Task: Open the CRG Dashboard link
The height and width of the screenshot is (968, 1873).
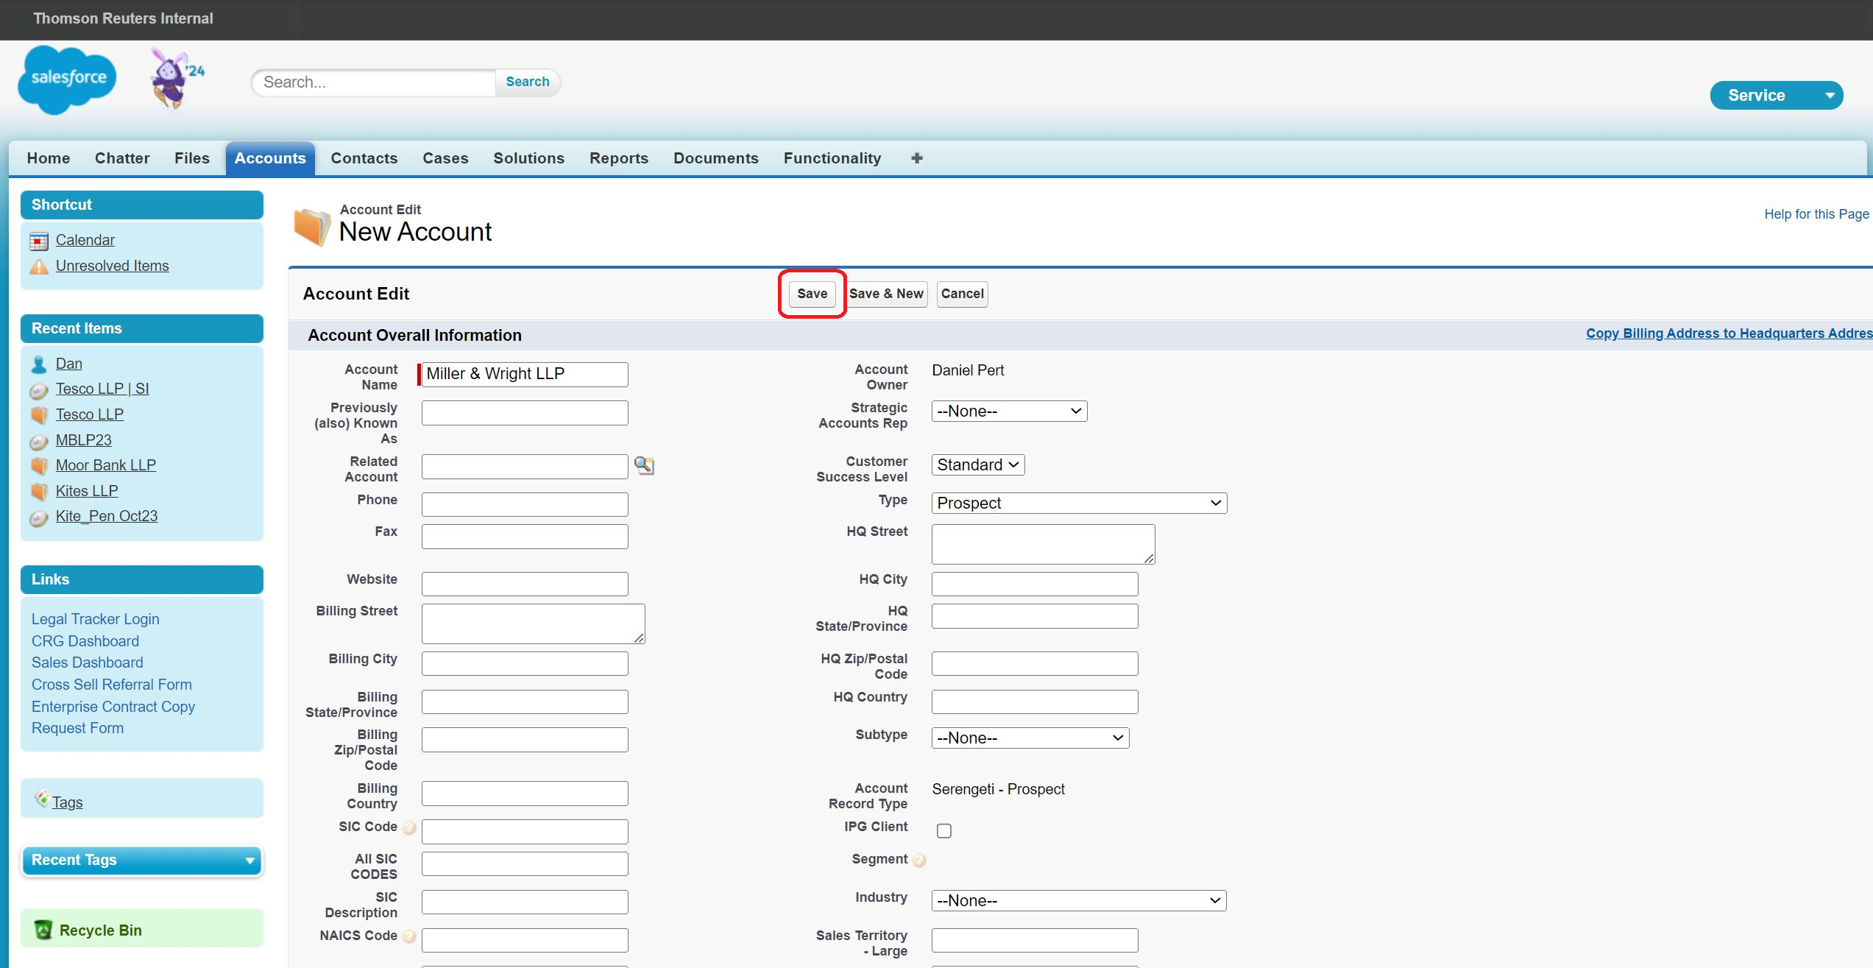Action: coord(85,641)
